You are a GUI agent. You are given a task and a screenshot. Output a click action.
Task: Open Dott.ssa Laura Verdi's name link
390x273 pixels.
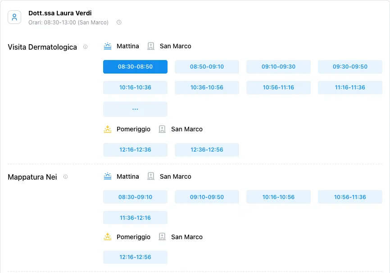coord(60,13)
